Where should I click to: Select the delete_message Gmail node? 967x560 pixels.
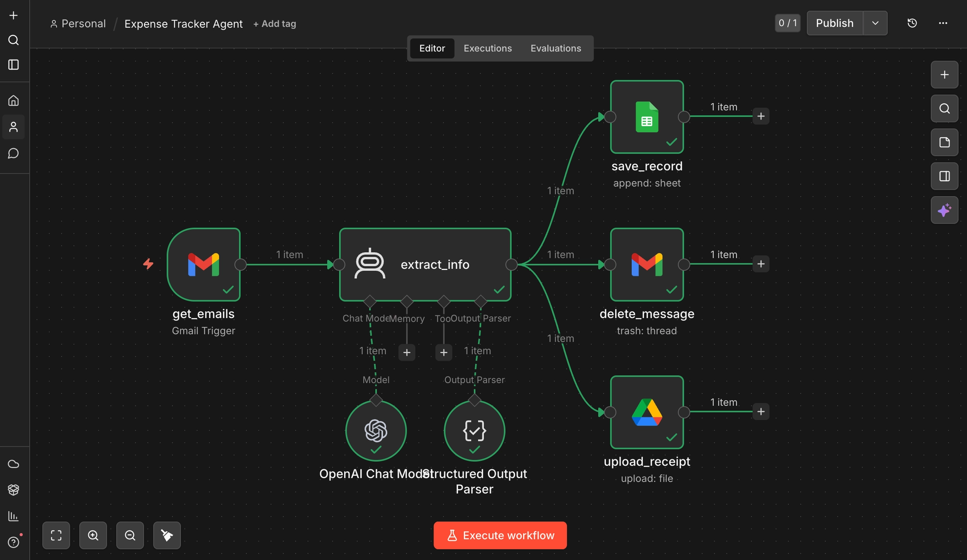647,265
